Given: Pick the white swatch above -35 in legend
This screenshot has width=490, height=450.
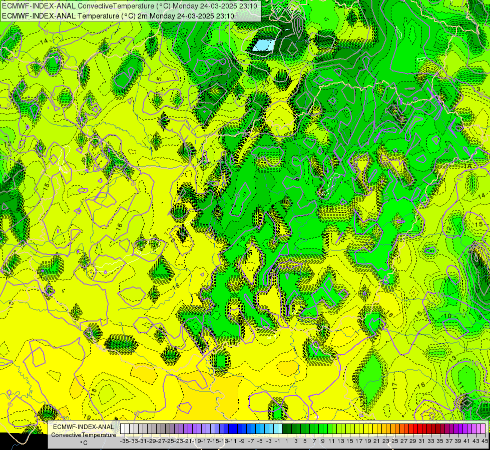Looking at the screenshot, I should 123,428.
